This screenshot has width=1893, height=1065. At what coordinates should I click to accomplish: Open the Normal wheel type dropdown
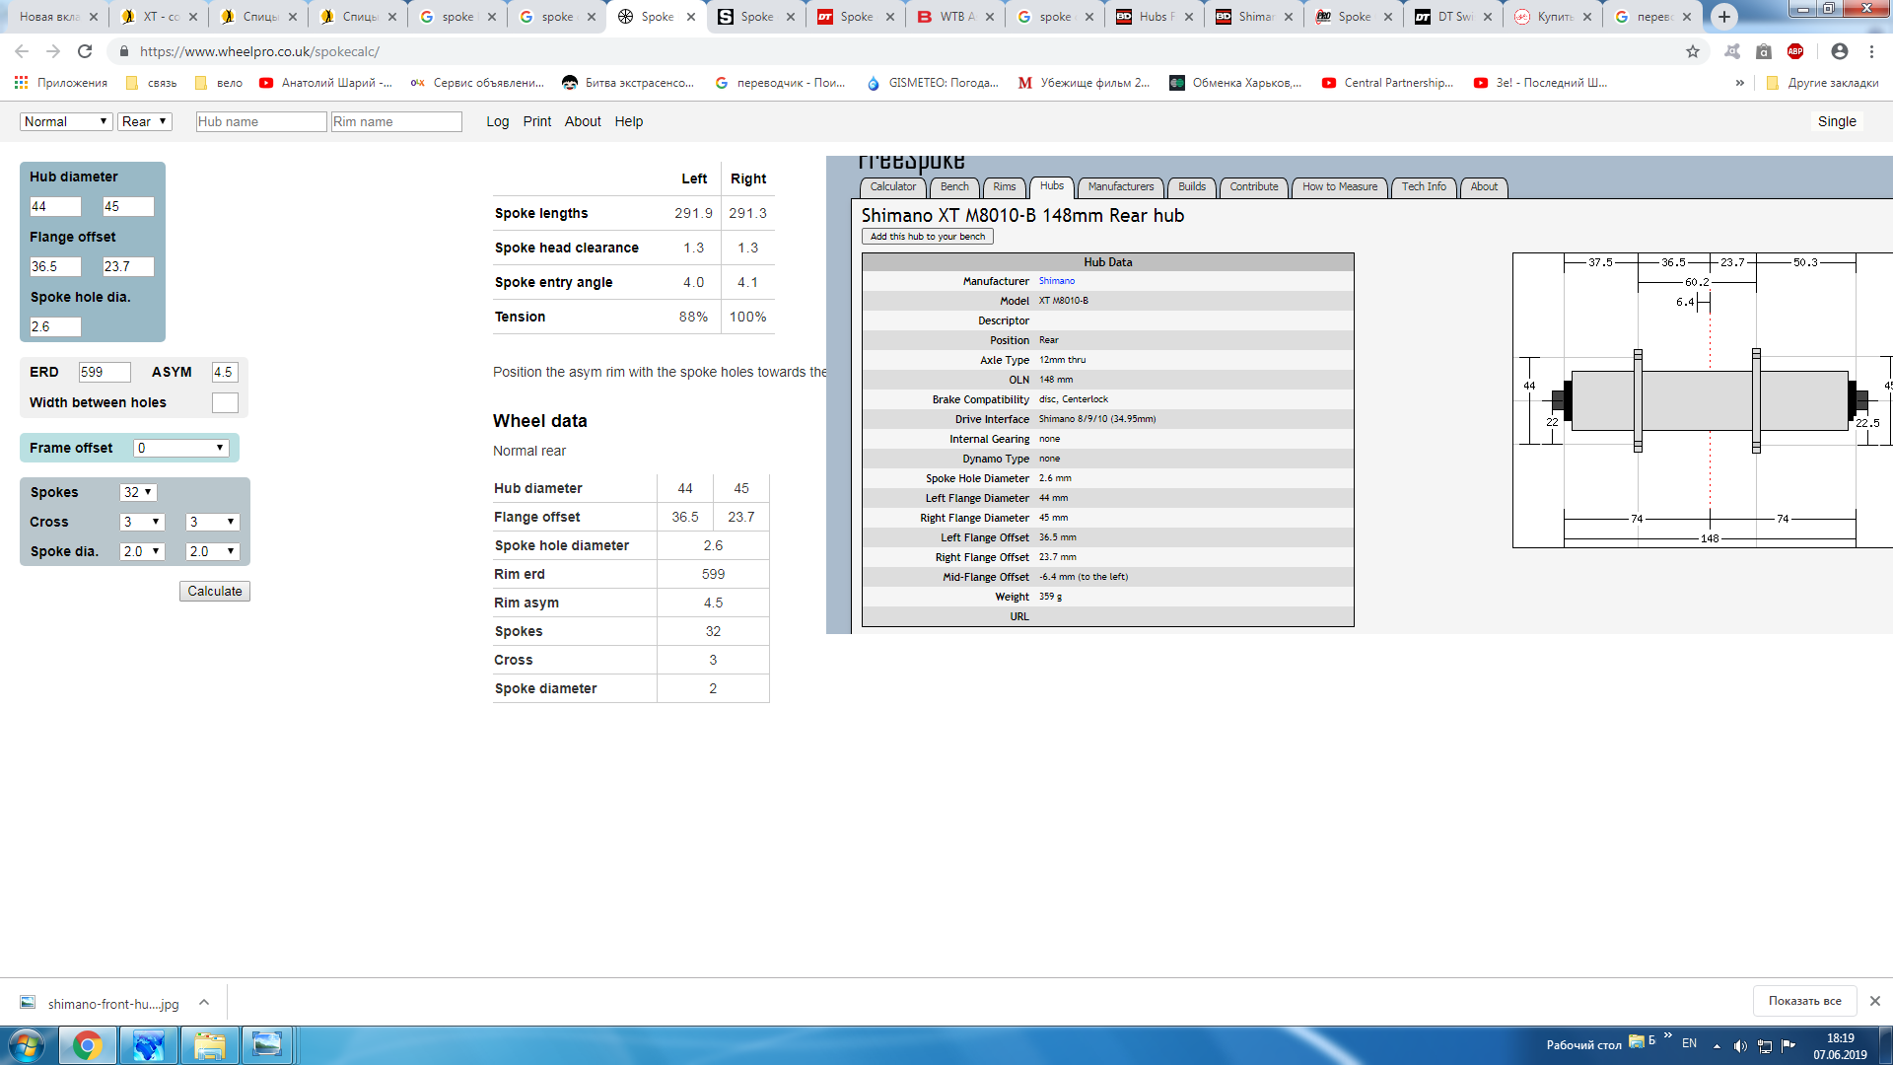click(66, 121)
